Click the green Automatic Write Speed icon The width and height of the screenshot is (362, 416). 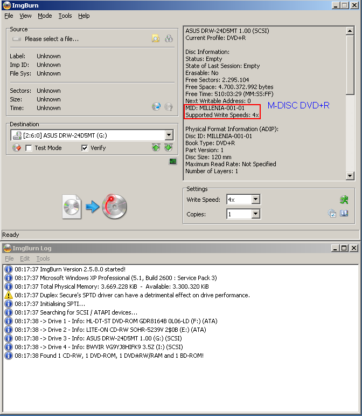344,200
